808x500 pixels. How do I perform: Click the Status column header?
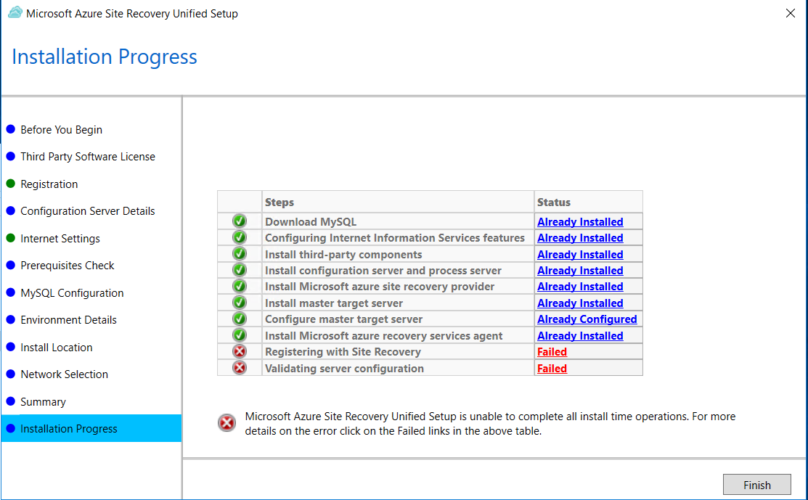589,202
